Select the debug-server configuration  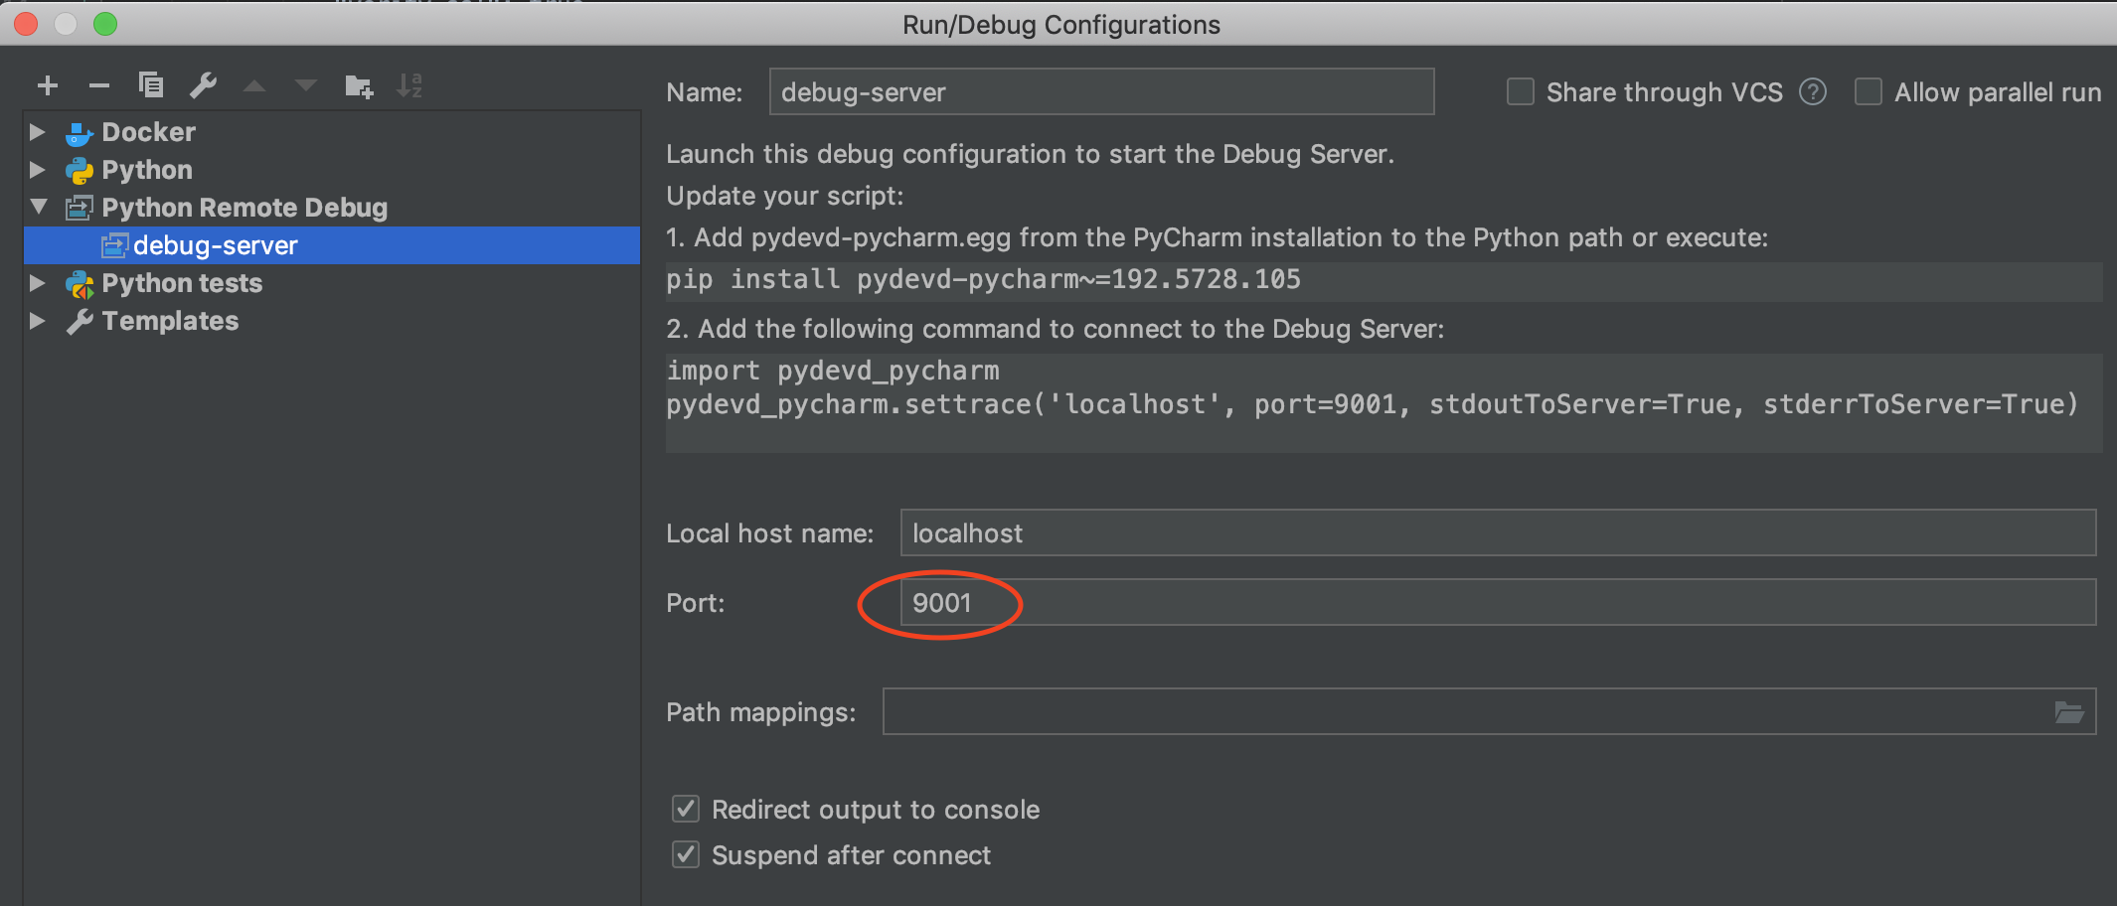332,245
